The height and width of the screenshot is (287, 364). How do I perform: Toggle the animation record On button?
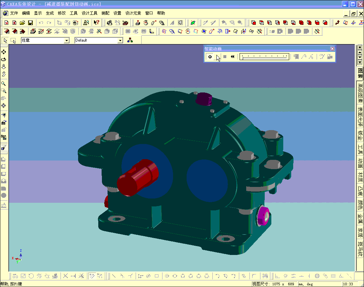pyautogui.click(x=210, y=57)
